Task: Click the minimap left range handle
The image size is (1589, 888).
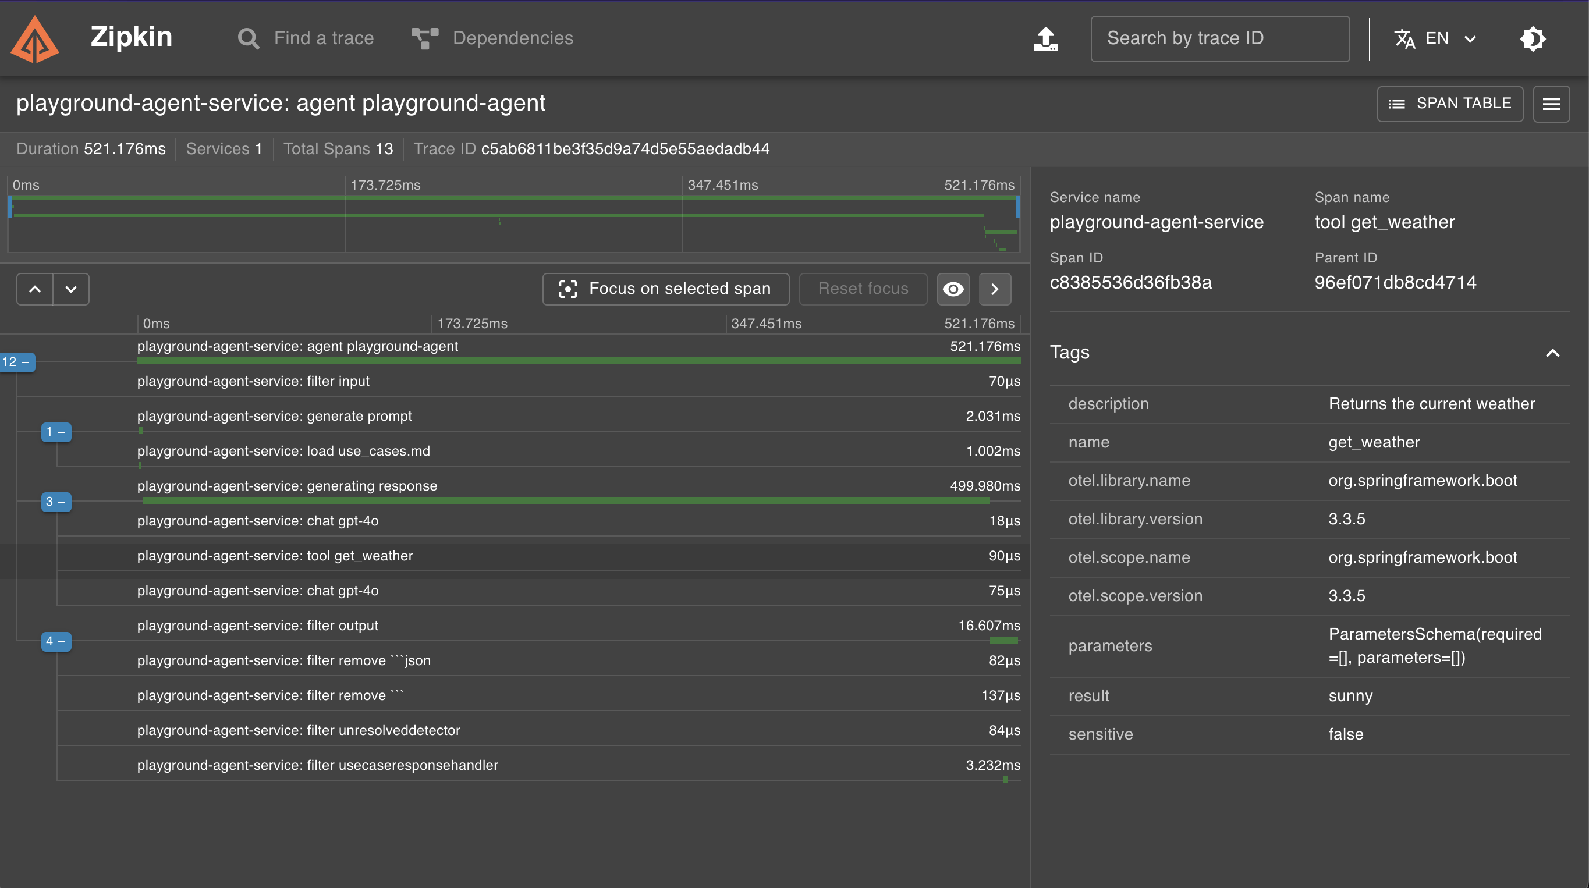Action: tap(10, 207)
